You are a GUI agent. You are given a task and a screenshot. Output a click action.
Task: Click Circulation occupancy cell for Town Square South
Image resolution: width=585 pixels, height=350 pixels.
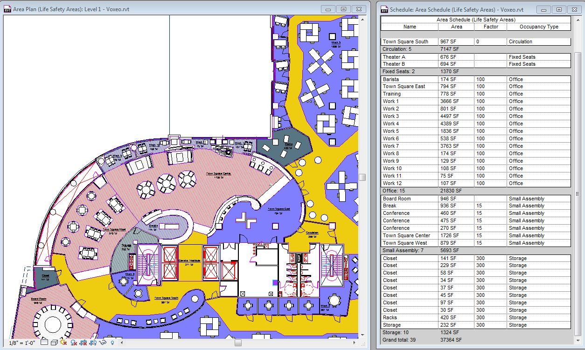[x=539, y=41]
